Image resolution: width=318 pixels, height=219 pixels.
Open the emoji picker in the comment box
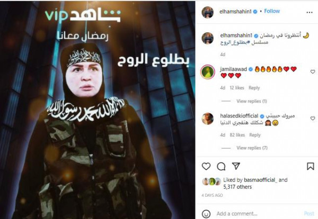click(x=206, y=214)
